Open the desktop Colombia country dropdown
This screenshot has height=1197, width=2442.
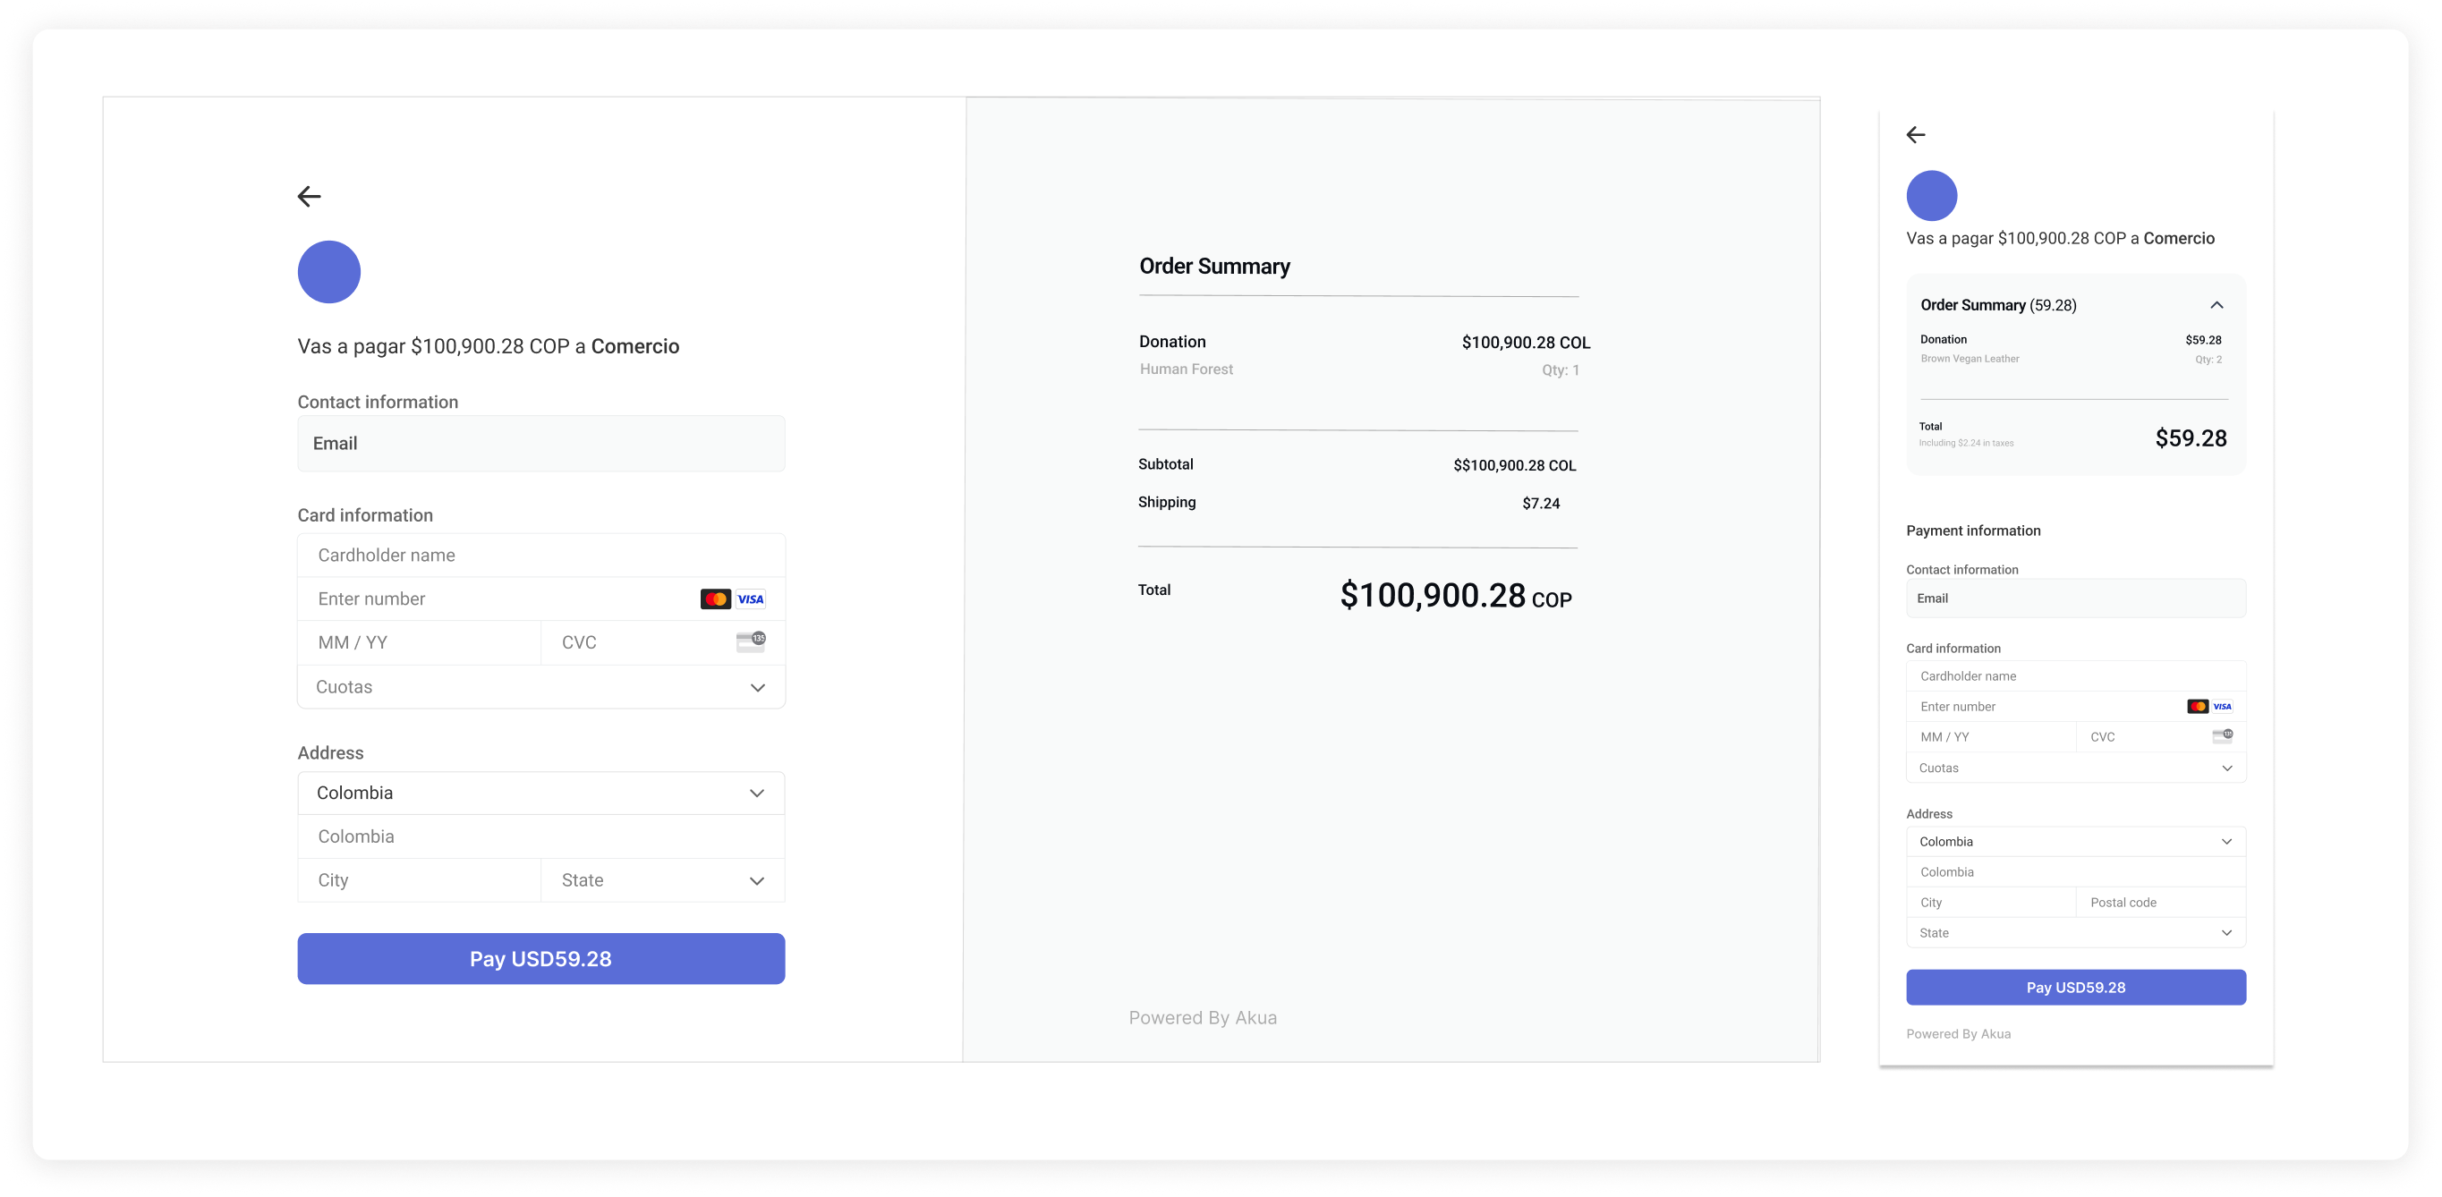click(540, 794)
